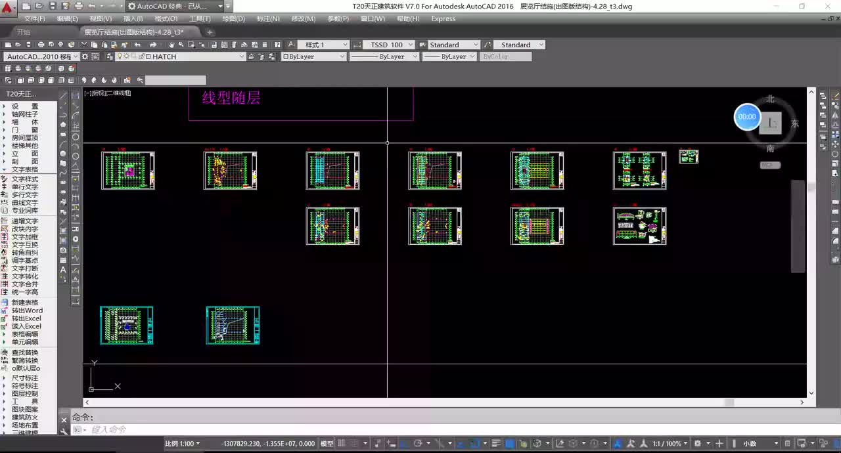Image resolution: width=841 pixels, height=453 pixels.
Task: Click 查找替换 in Tianzheng panel
Action: 25,353
